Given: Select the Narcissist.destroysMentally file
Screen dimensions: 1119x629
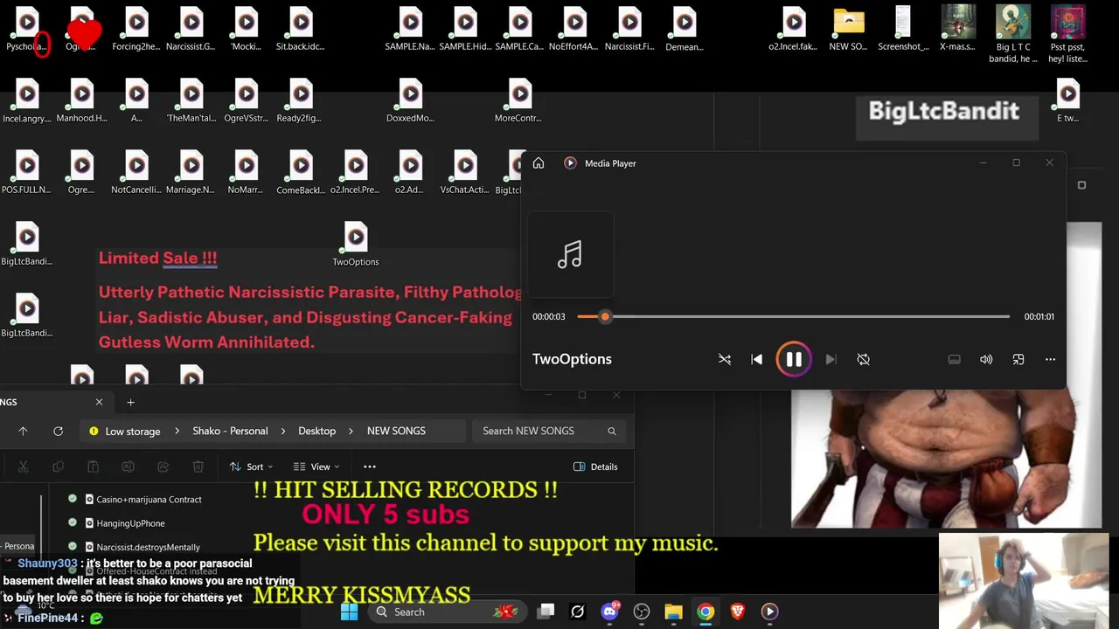Looking at the screenshot, I should tap(148, 547).
